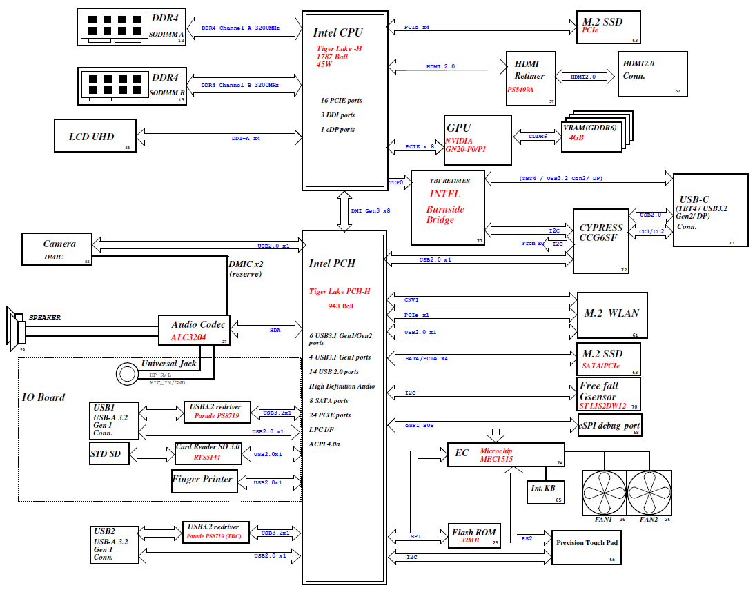755x590 pixels.
Task: Click the Flash ROM 32MB block
Action: pyautogui.click(x=475, y=535)
